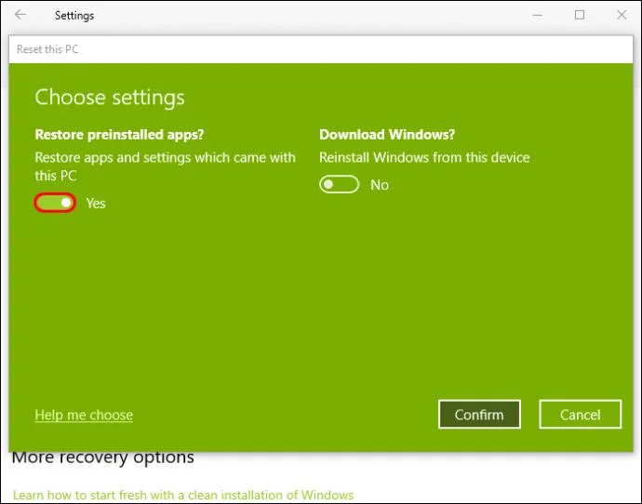
Task: Cancel the Reset this PC dialog
Action: click(581, 415)
